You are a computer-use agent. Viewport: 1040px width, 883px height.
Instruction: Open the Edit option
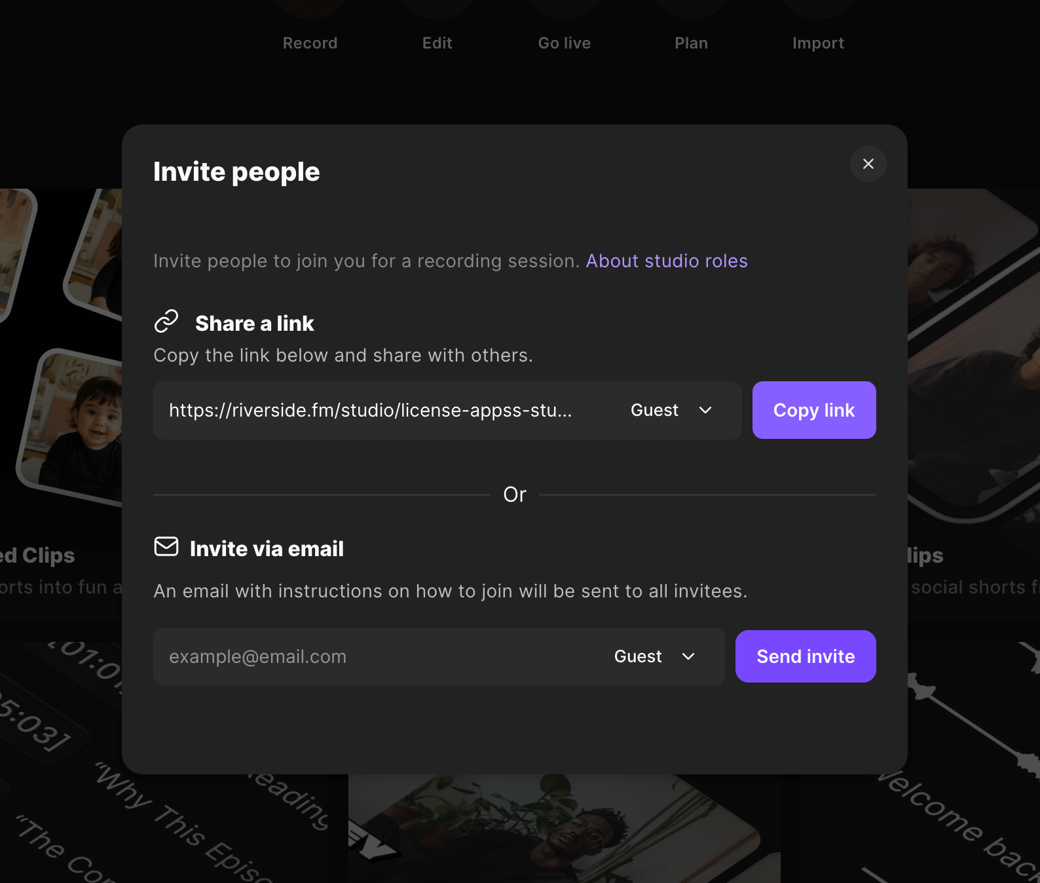(x=437, y=43)
